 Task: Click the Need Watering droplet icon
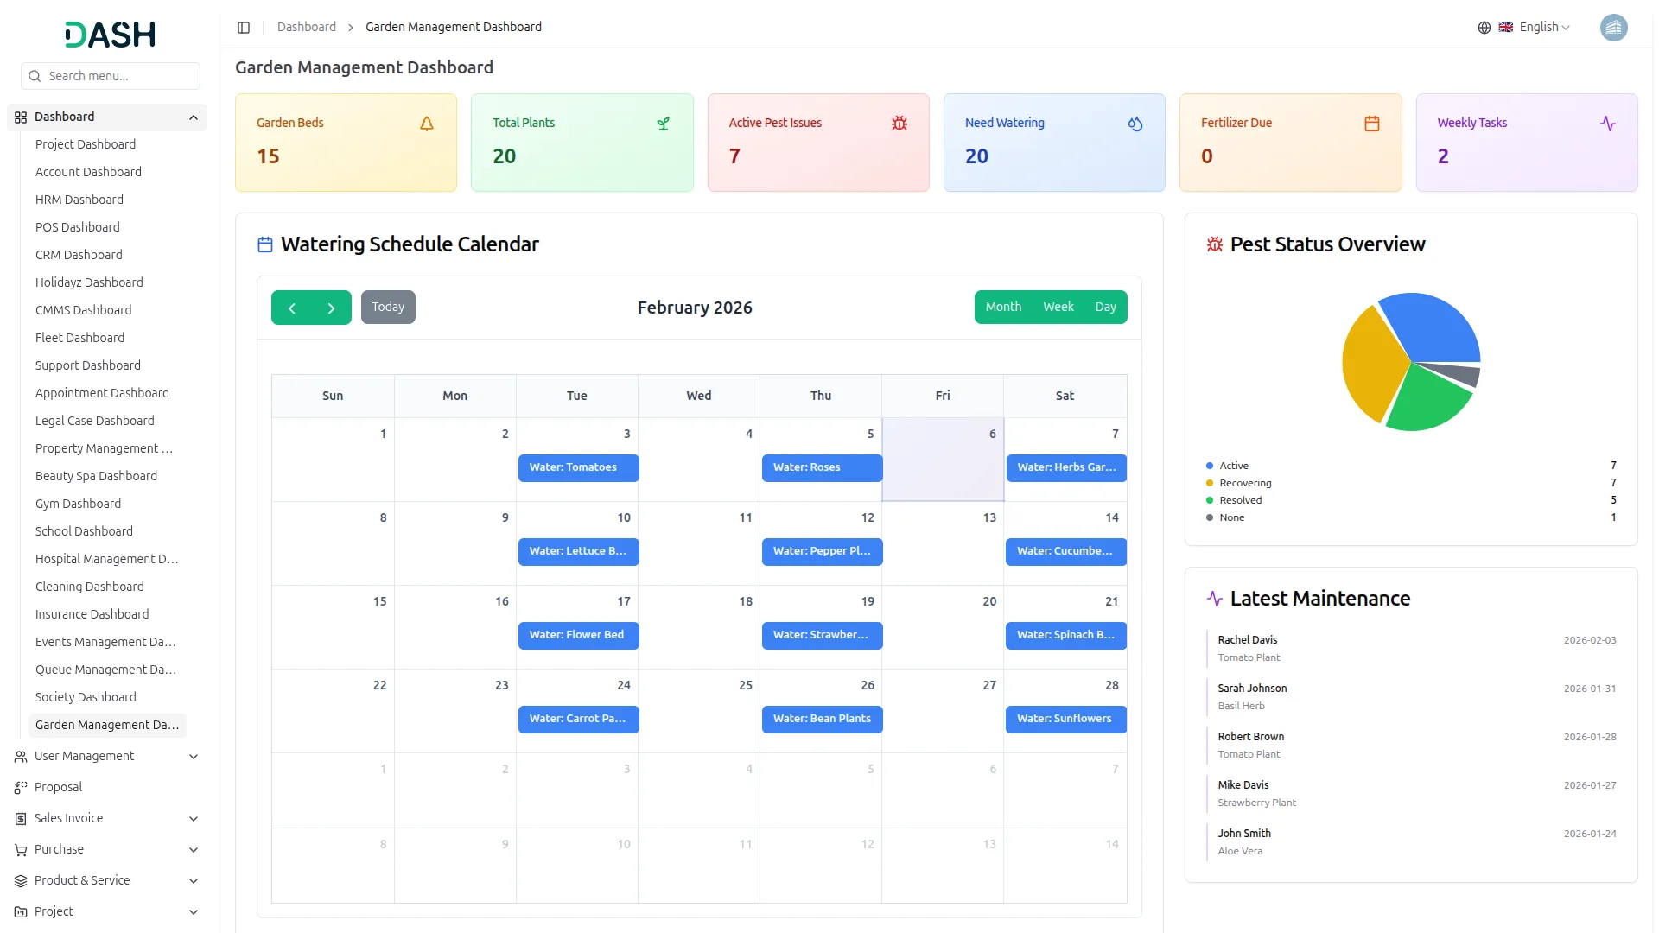click(1135, 124)
